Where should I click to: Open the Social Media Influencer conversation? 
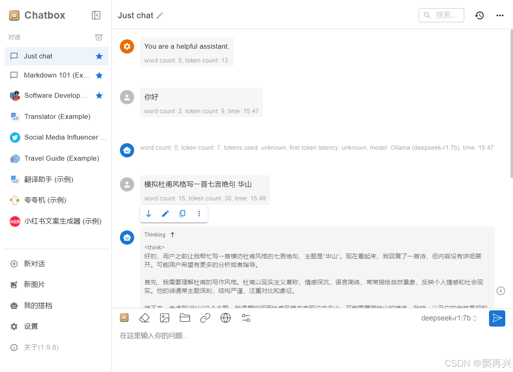pos(57,137)
